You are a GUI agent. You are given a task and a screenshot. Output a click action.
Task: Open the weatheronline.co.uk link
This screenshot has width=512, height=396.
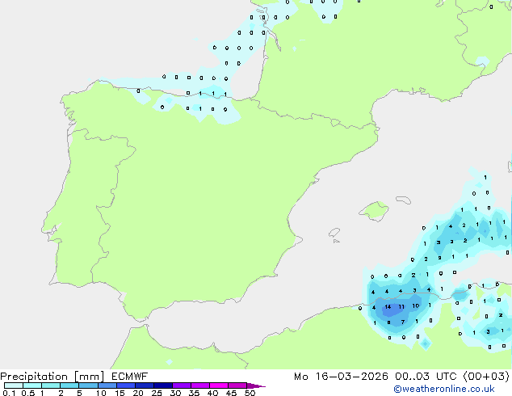[443, 389]
